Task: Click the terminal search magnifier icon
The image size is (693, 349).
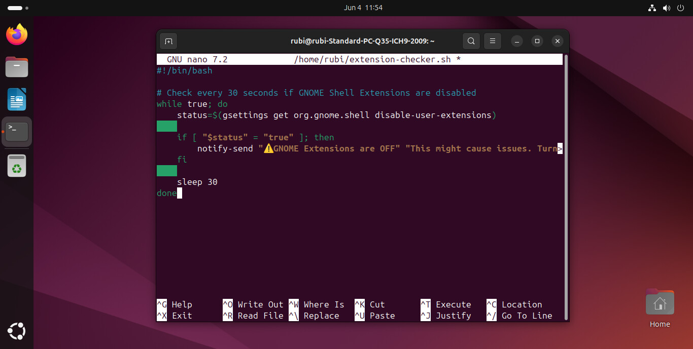Action: click(x=471, y=41)
